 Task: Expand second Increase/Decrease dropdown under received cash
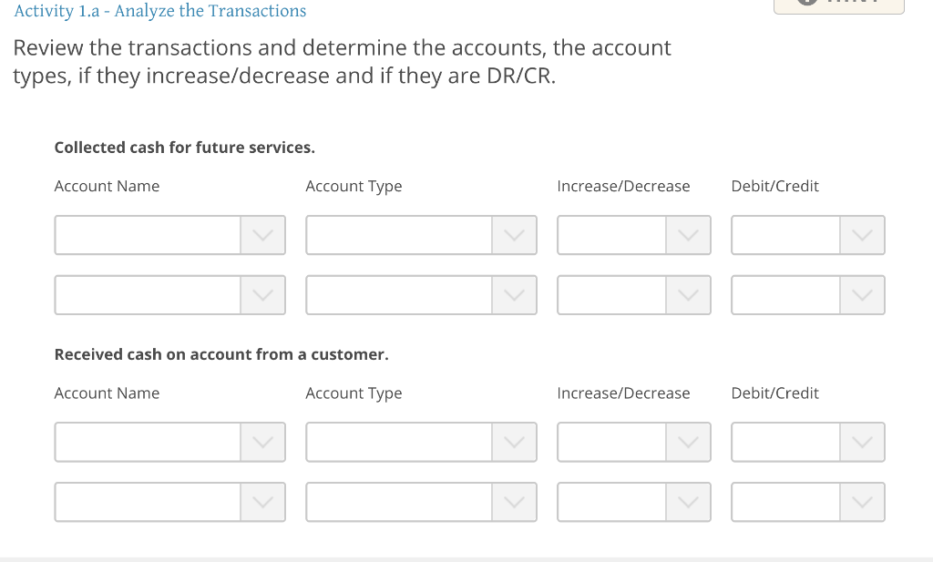point(690,502)
